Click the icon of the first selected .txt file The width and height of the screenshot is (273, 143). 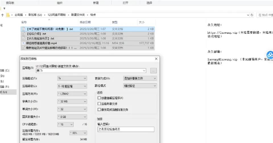click(x=23, y=29)
